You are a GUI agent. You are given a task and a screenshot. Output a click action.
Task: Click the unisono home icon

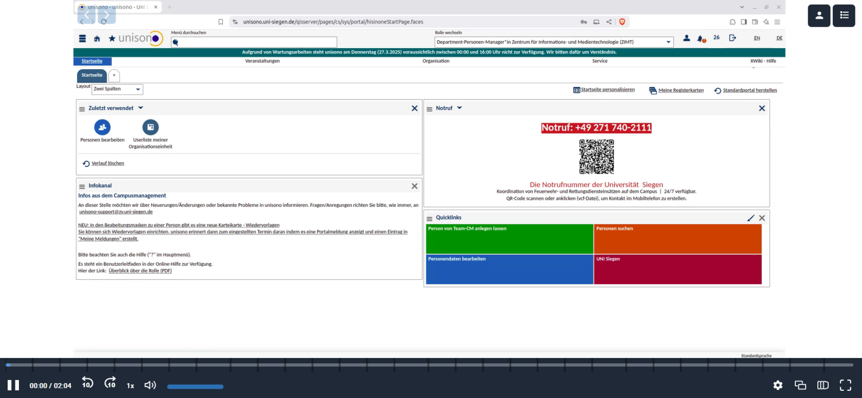point(97,38)
